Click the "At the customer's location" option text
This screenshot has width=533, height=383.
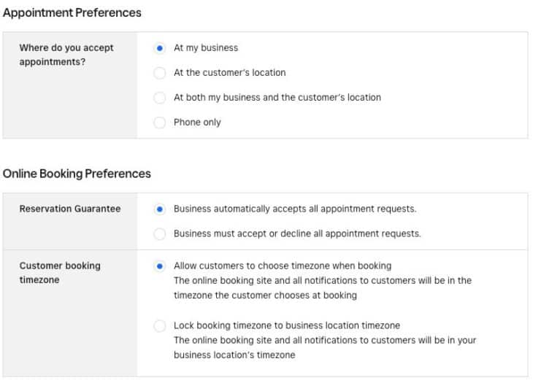click(x=229, y=73)
